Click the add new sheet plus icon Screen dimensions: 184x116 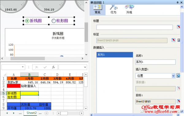[x=47, y=113]
